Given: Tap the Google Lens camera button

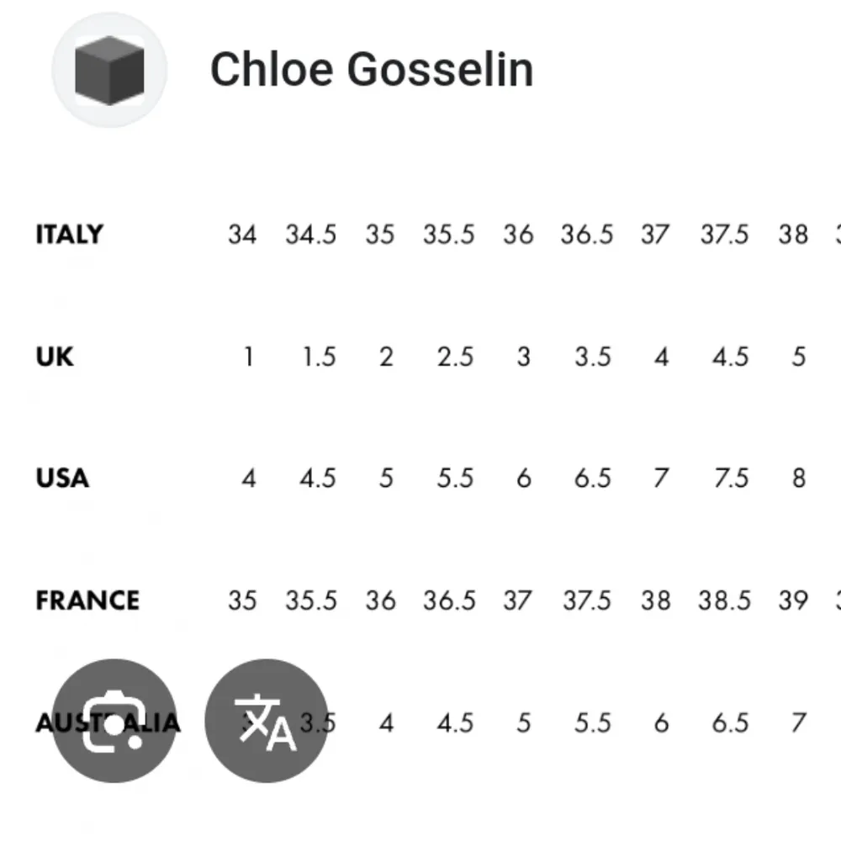Looking at the screenshot, I should point(114,721).
